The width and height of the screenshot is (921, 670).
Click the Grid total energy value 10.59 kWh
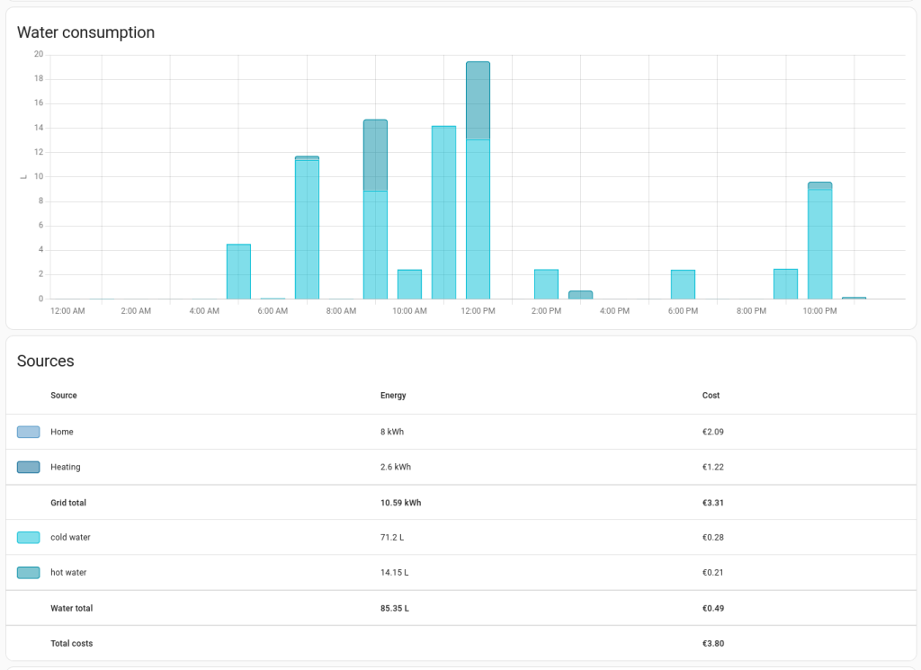point(400,503)
